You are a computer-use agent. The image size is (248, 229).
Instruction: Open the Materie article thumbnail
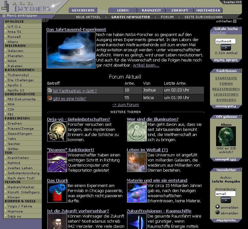[x=137, y=193]
